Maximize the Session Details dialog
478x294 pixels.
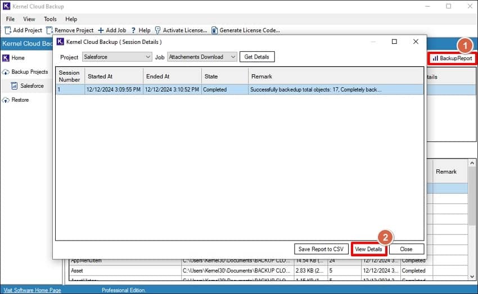point(394,42)
